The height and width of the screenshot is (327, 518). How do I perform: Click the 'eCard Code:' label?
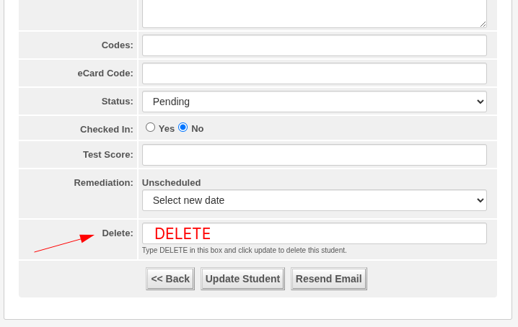[105, 73]
